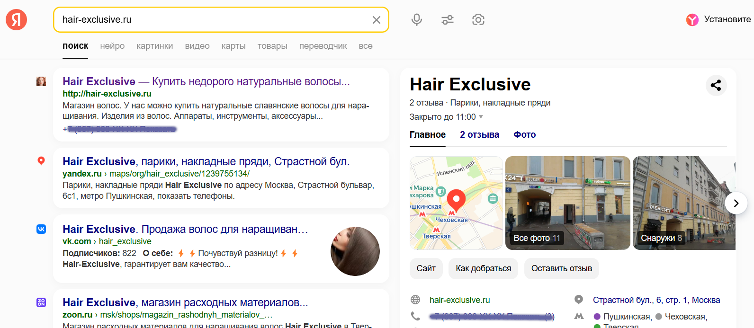Screen dimensions: 754x328
Task: Open the Hair Exclusive, парики, накладные пряди result
Action: tap(206, 161)
